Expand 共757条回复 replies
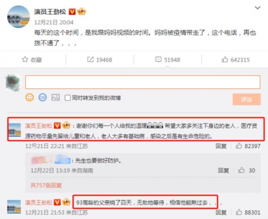Image resolution: width=268 pixels, height=219 pixels. (x=46, y=185)
